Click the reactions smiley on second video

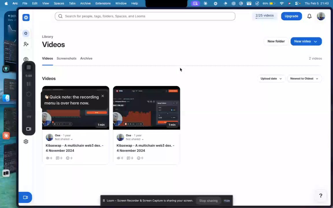pyautogui.click(x=139, y=158)
